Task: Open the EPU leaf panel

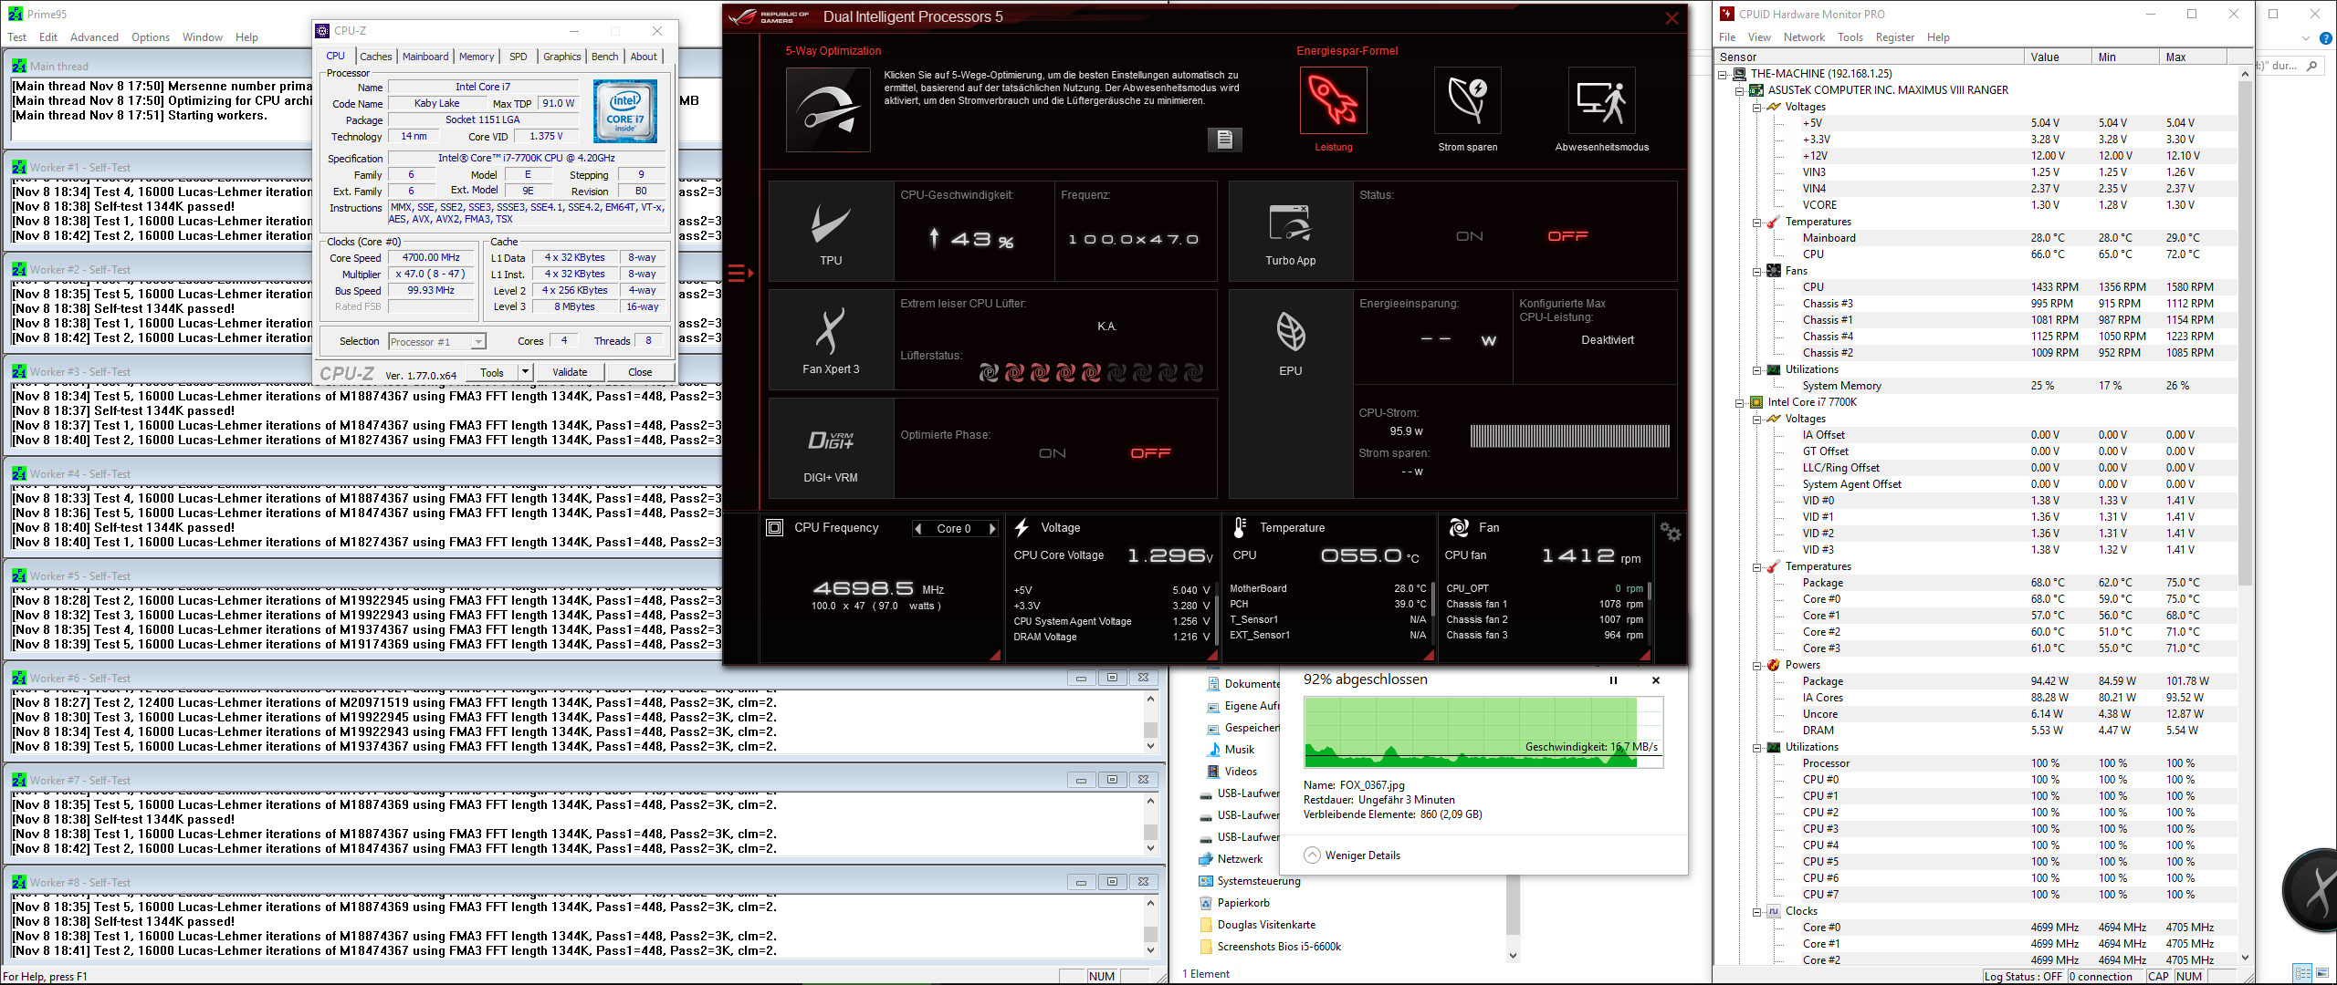Action: click(1290, 341)
